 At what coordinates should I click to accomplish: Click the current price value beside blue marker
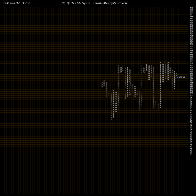pyautogui.click(x=182, y=77)
